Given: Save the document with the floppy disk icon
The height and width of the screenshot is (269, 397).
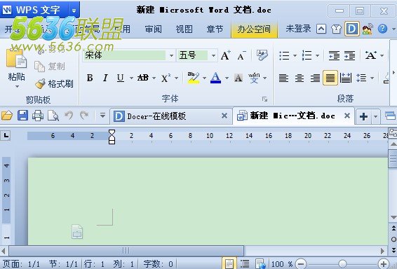Looking at the screenshot, I should click(22, 116).
